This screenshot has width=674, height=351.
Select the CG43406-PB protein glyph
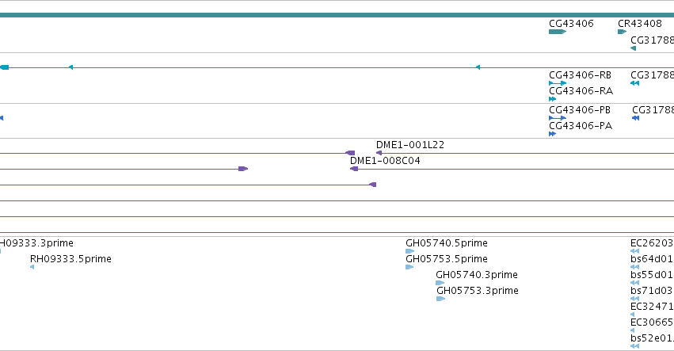pyautogui.click(x=558, y=118)
